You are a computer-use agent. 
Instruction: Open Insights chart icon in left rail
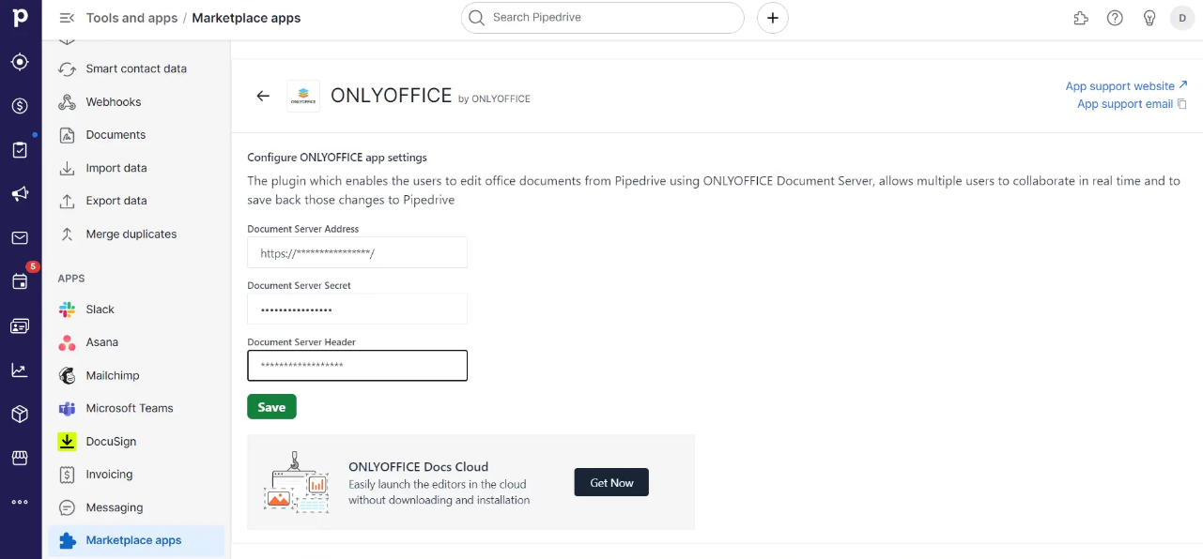(20, 370)
